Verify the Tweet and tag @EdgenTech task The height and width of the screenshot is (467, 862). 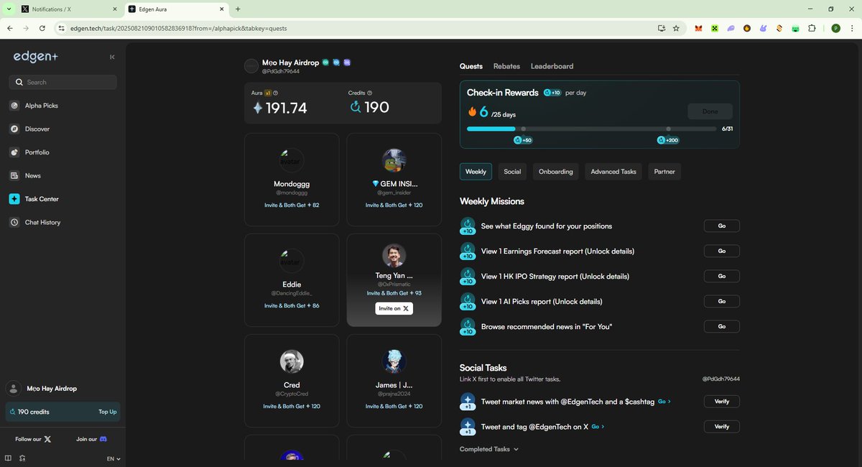(x=721, y=427)
